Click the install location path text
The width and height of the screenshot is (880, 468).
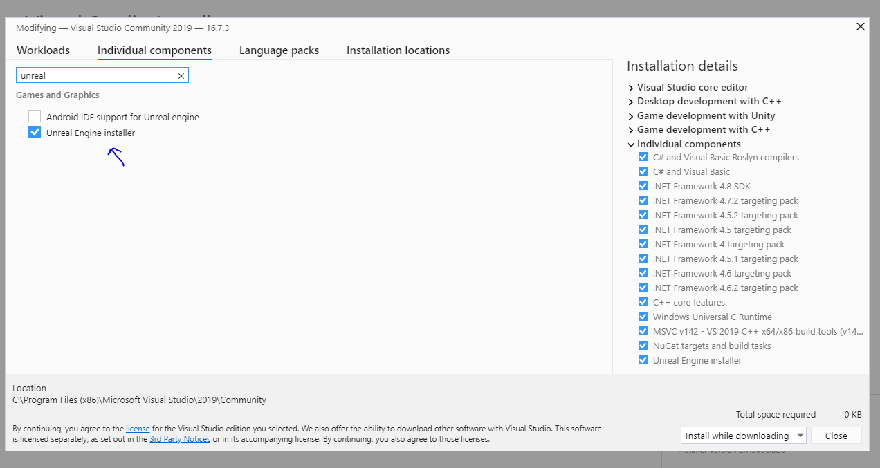[x=139, y=400]
